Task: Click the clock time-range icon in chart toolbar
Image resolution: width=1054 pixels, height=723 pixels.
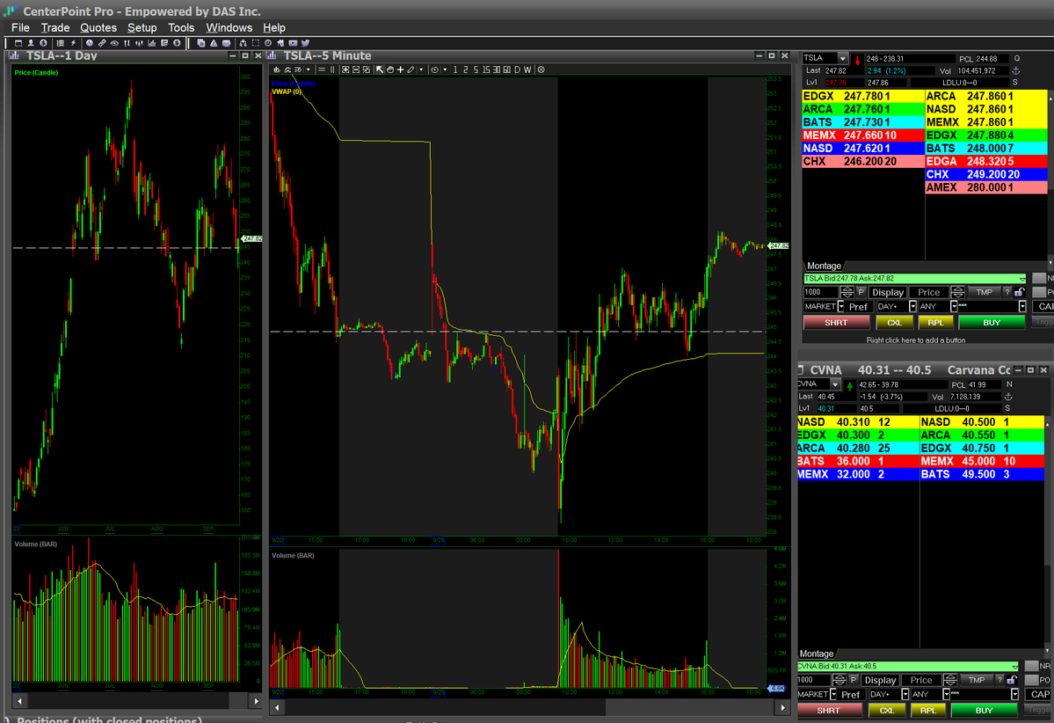Action: point(435,69)
